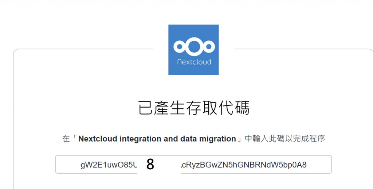Click empty right padding inside code field
373x189 pixels.
[319, 165]
